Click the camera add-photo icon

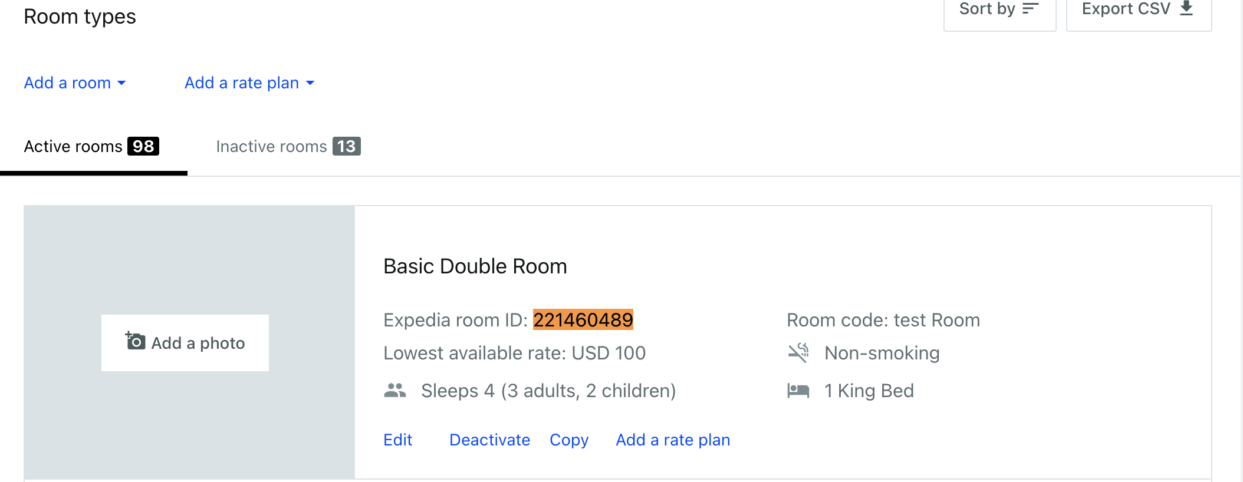135,341
